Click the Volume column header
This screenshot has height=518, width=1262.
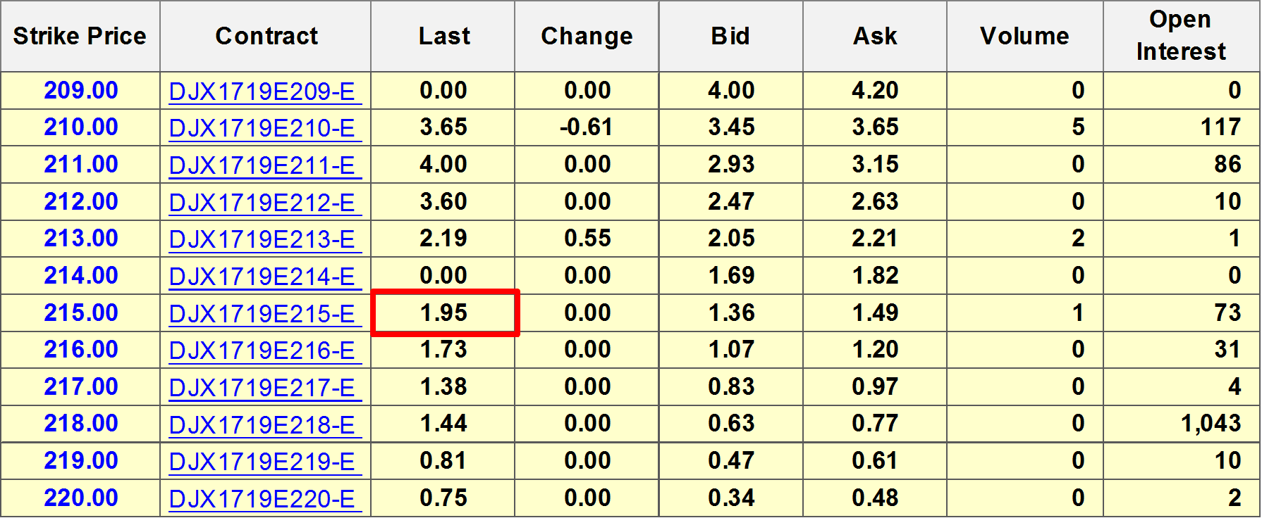pyautogui.click(x=1024, y=36)
